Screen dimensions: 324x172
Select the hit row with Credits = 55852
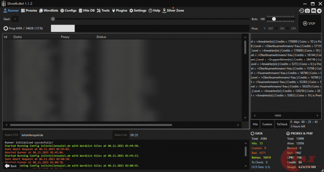[x=286, y=95]
